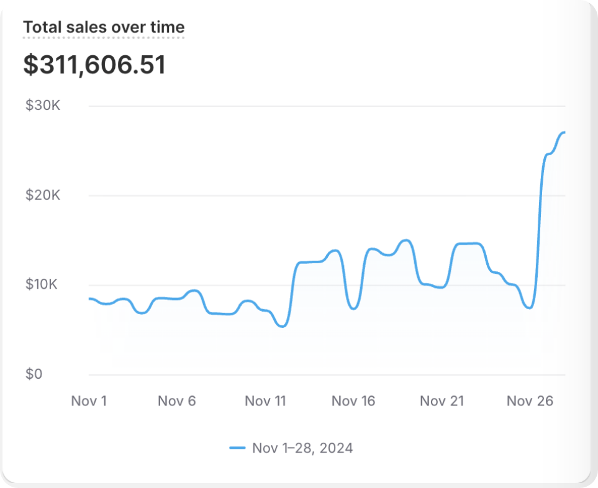Click the "Total sales over time" title

click(x=104, y=27)
